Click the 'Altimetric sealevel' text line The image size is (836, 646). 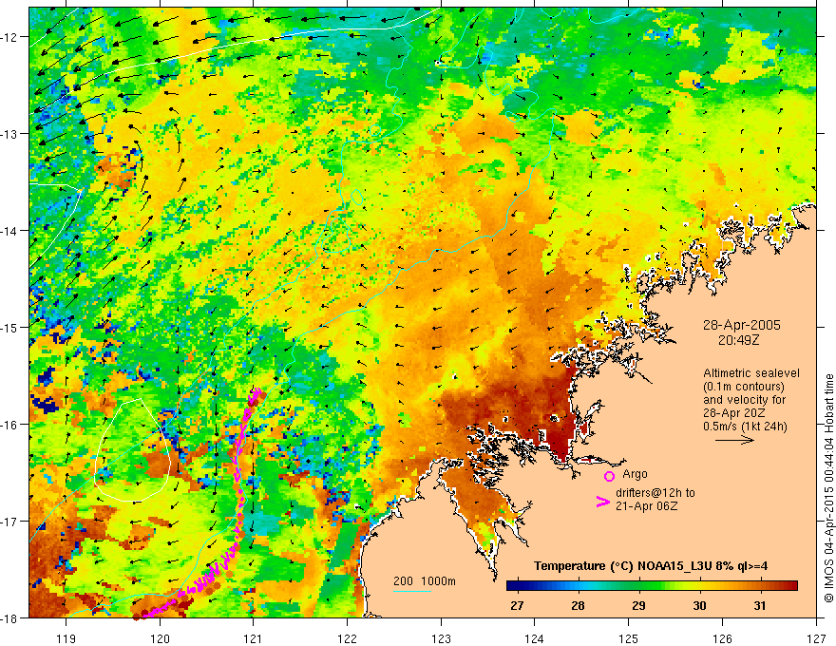[x=751, y=373]
